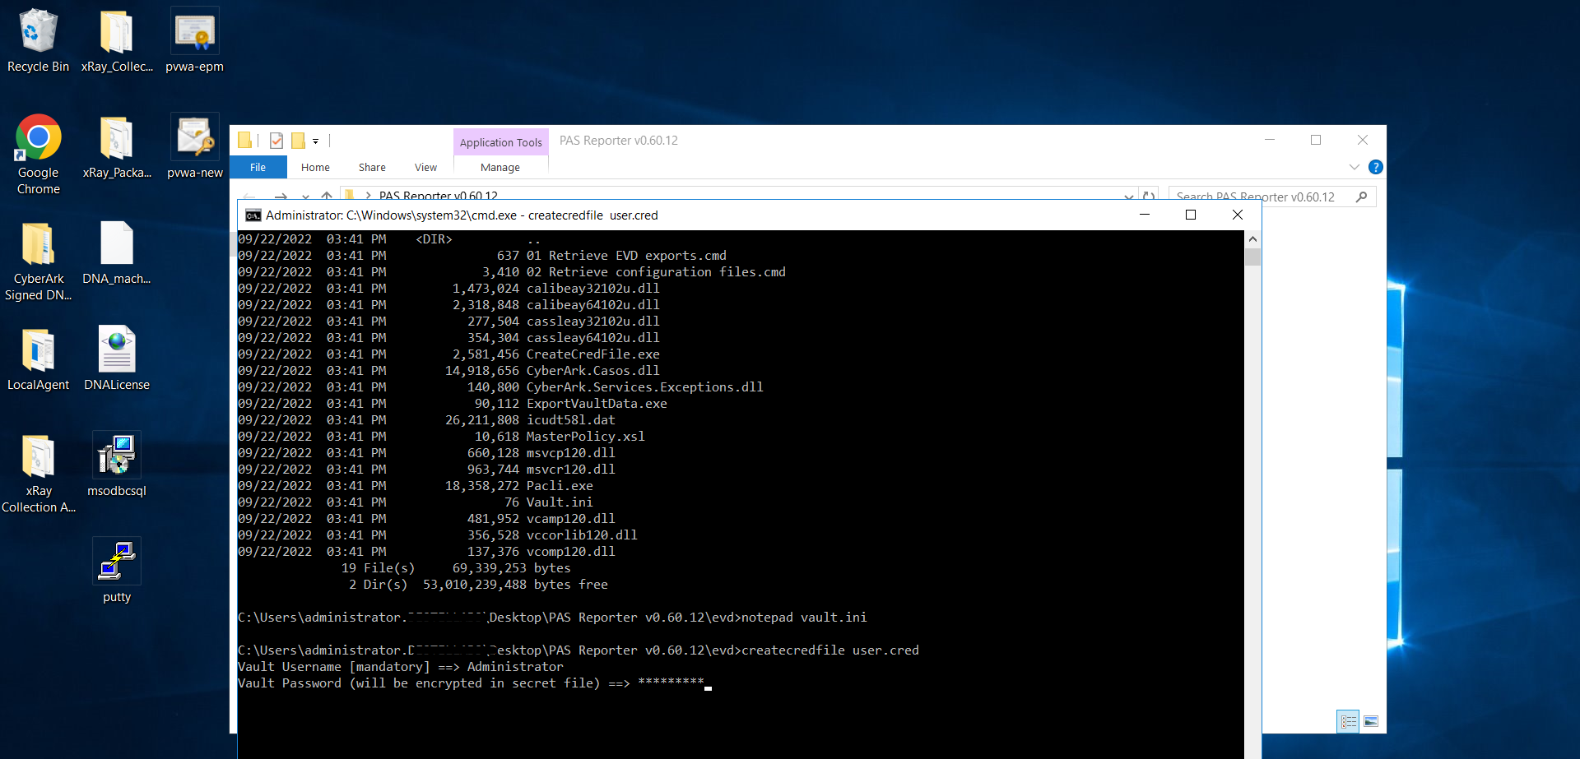1580x759 pixels.
Task: Go up one folder in Explorer
Action: tap(327, 197)
